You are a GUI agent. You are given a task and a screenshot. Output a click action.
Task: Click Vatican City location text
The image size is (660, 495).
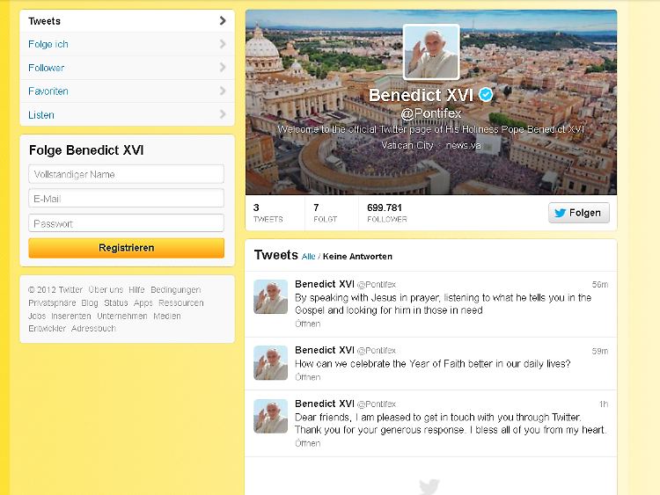(407, 146)
